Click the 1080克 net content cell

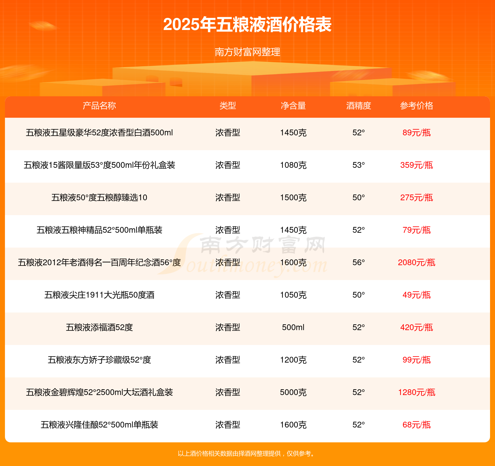pos(293,165)
